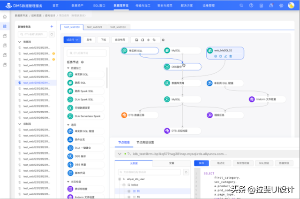Switch to 元数据 tab
The image size is (300, 199).
(134, 163)
